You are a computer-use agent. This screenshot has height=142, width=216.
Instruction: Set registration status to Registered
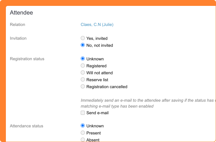(x=83, y=66)
